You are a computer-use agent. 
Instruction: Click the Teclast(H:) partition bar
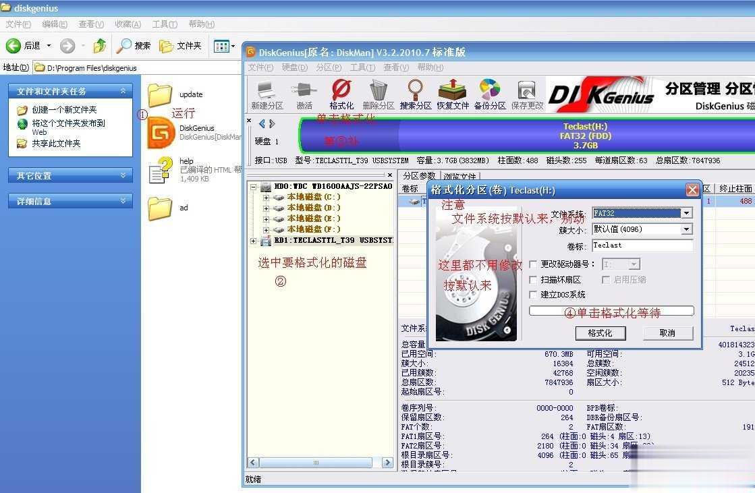coord(527,136)
